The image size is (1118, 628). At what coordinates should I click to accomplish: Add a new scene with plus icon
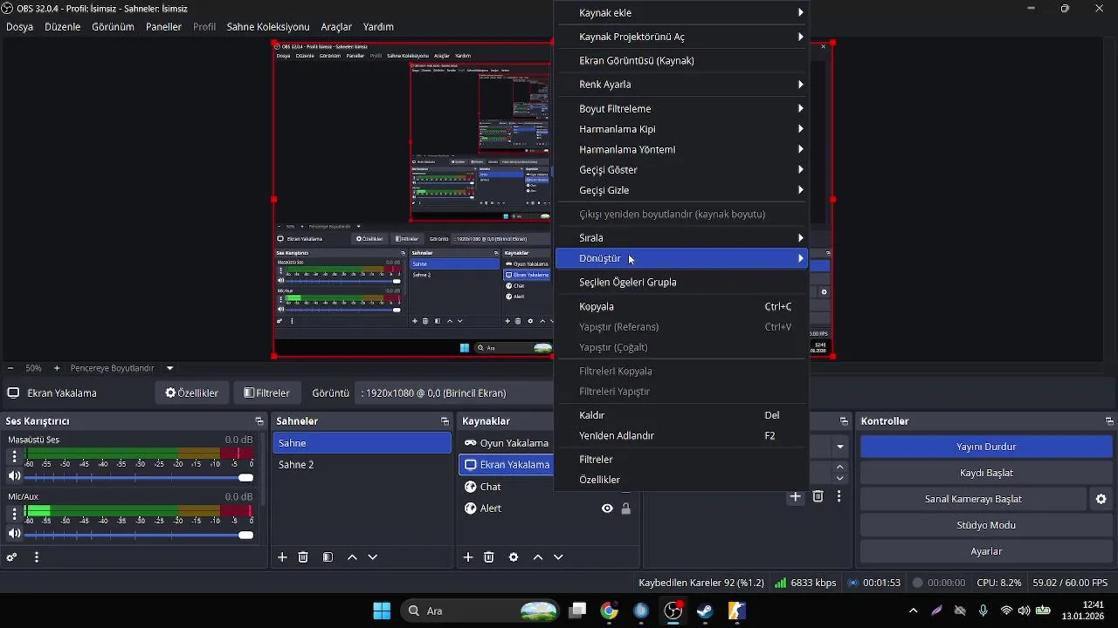point(282,557)
